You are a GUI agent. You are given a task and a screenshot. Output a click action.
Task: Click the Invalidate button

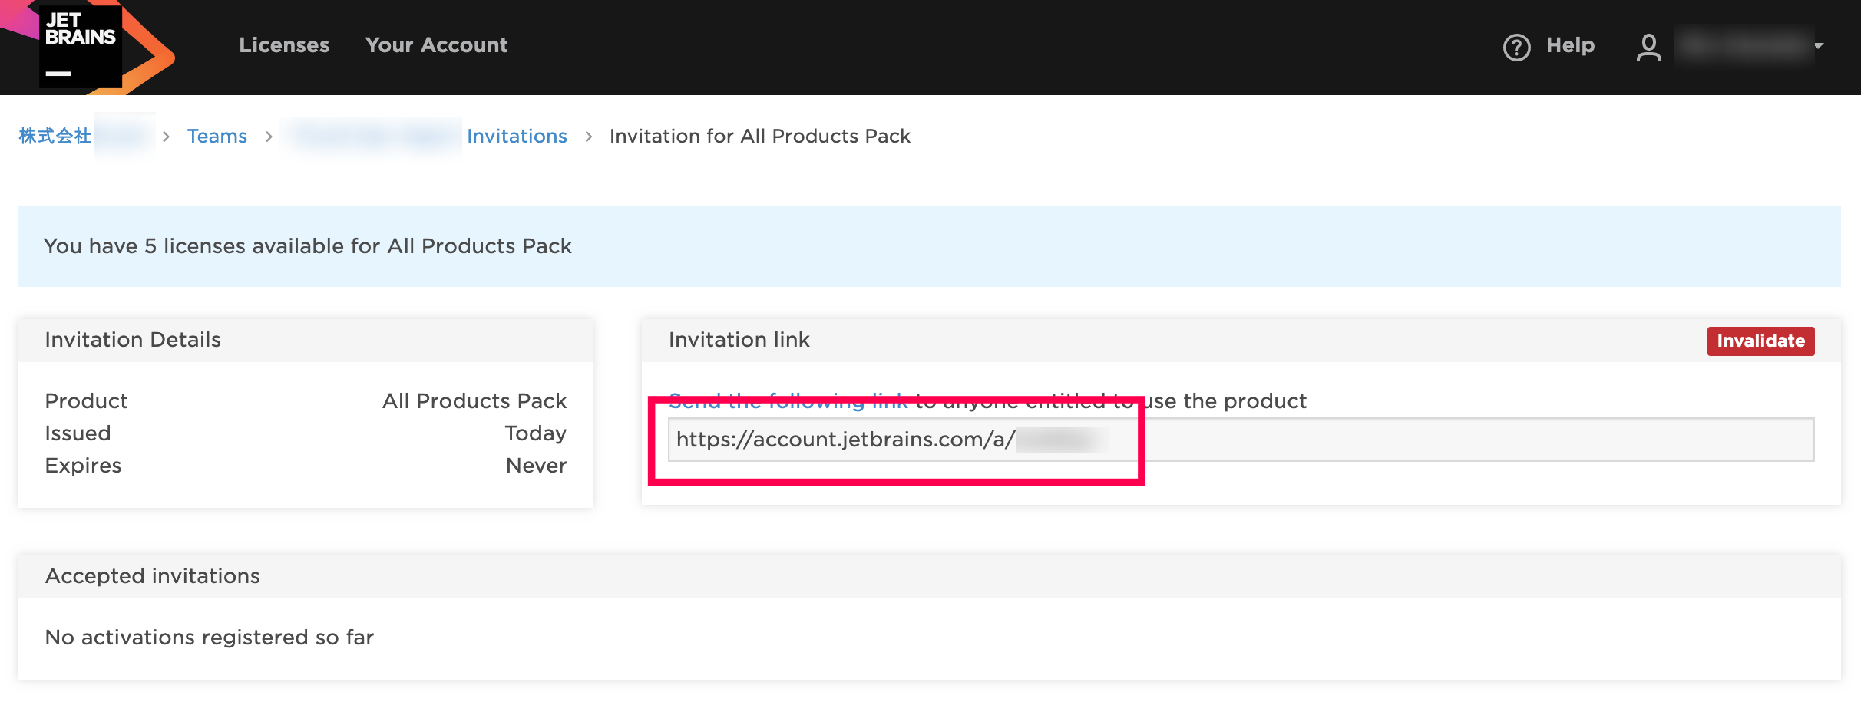tap(1760, 341)
